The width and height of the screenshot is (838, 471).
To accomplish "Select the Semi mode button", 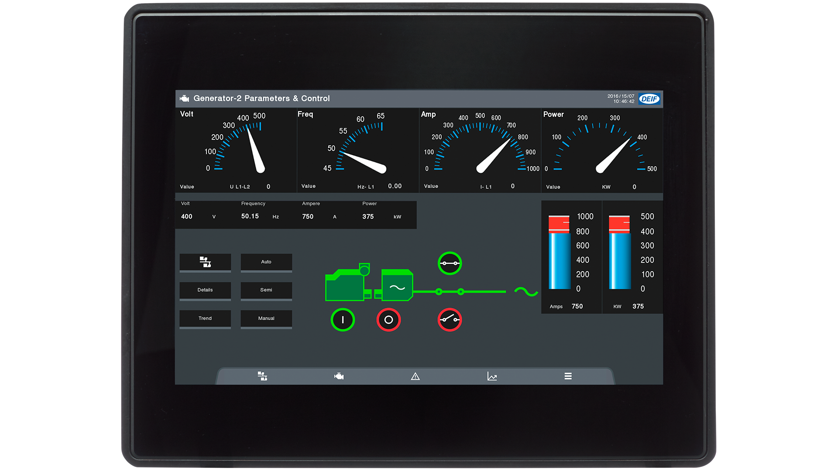I will (266, 290).
